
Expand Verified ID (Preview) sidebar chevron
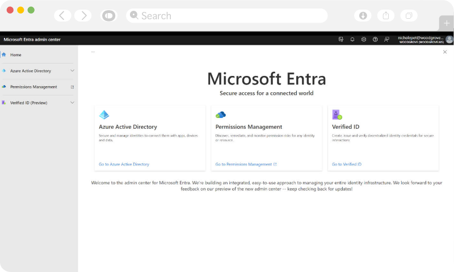click(73, 103)
